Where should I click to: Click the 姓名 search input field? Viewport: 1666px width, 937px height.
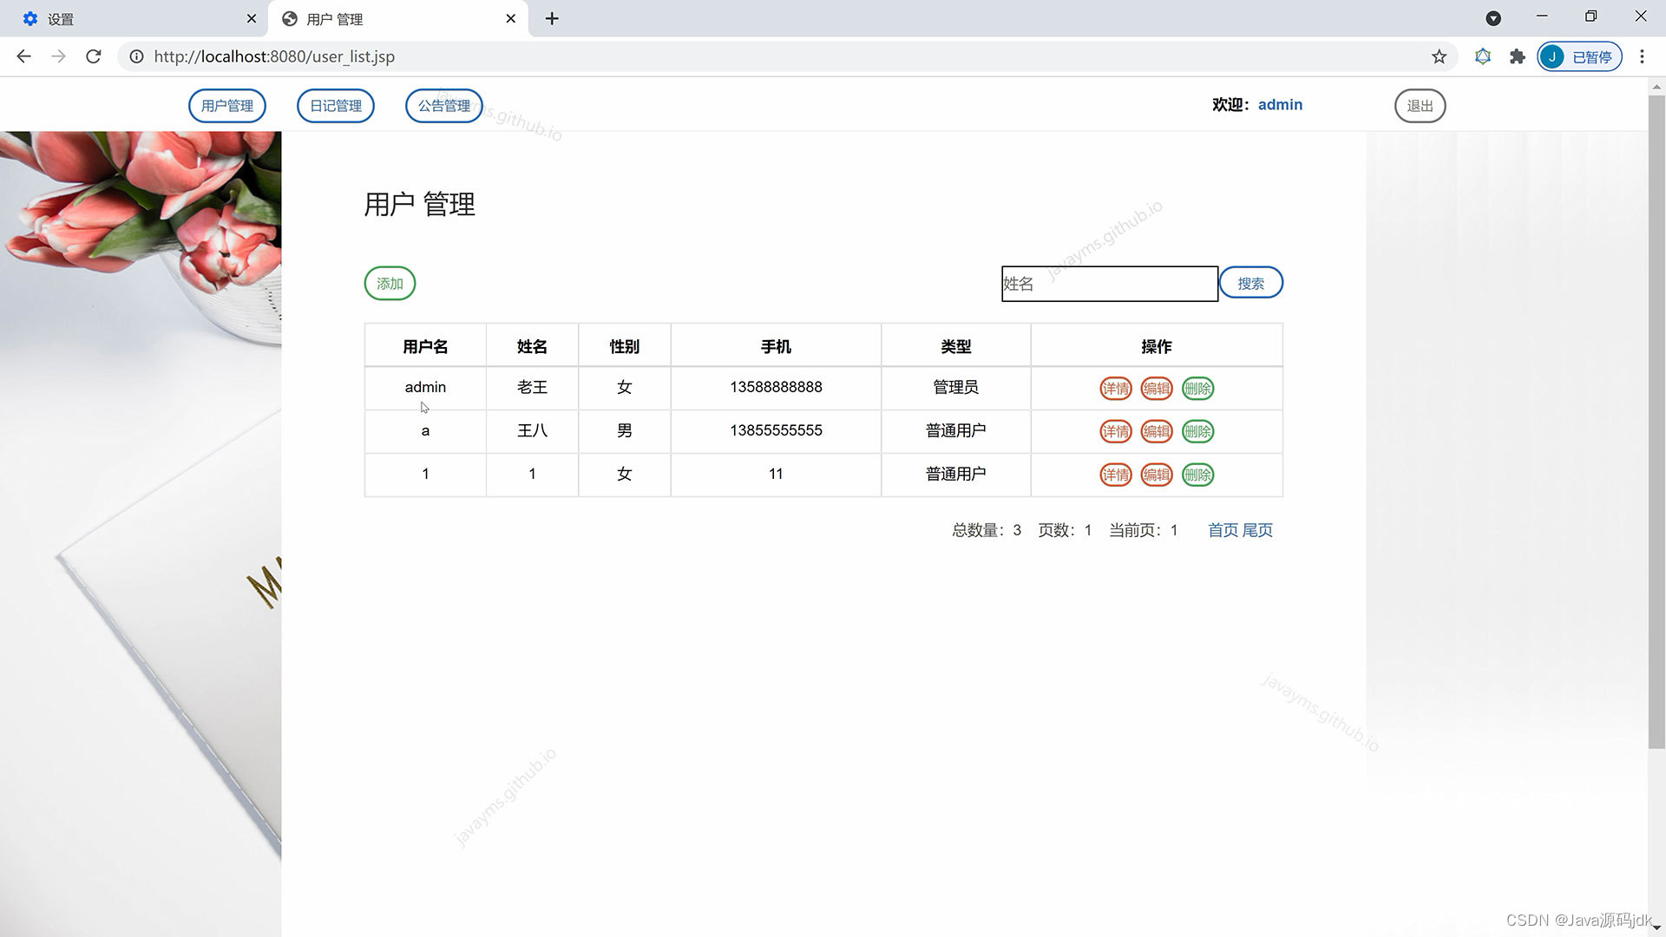pyautogui.click(x=1109, y=283)
